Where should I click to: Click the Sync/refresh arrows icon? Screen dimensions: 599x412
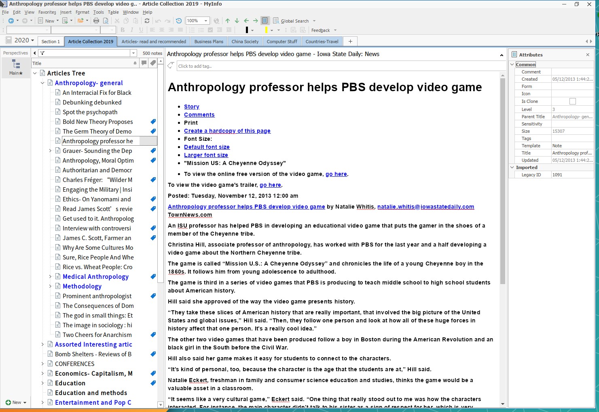[147, 21]
